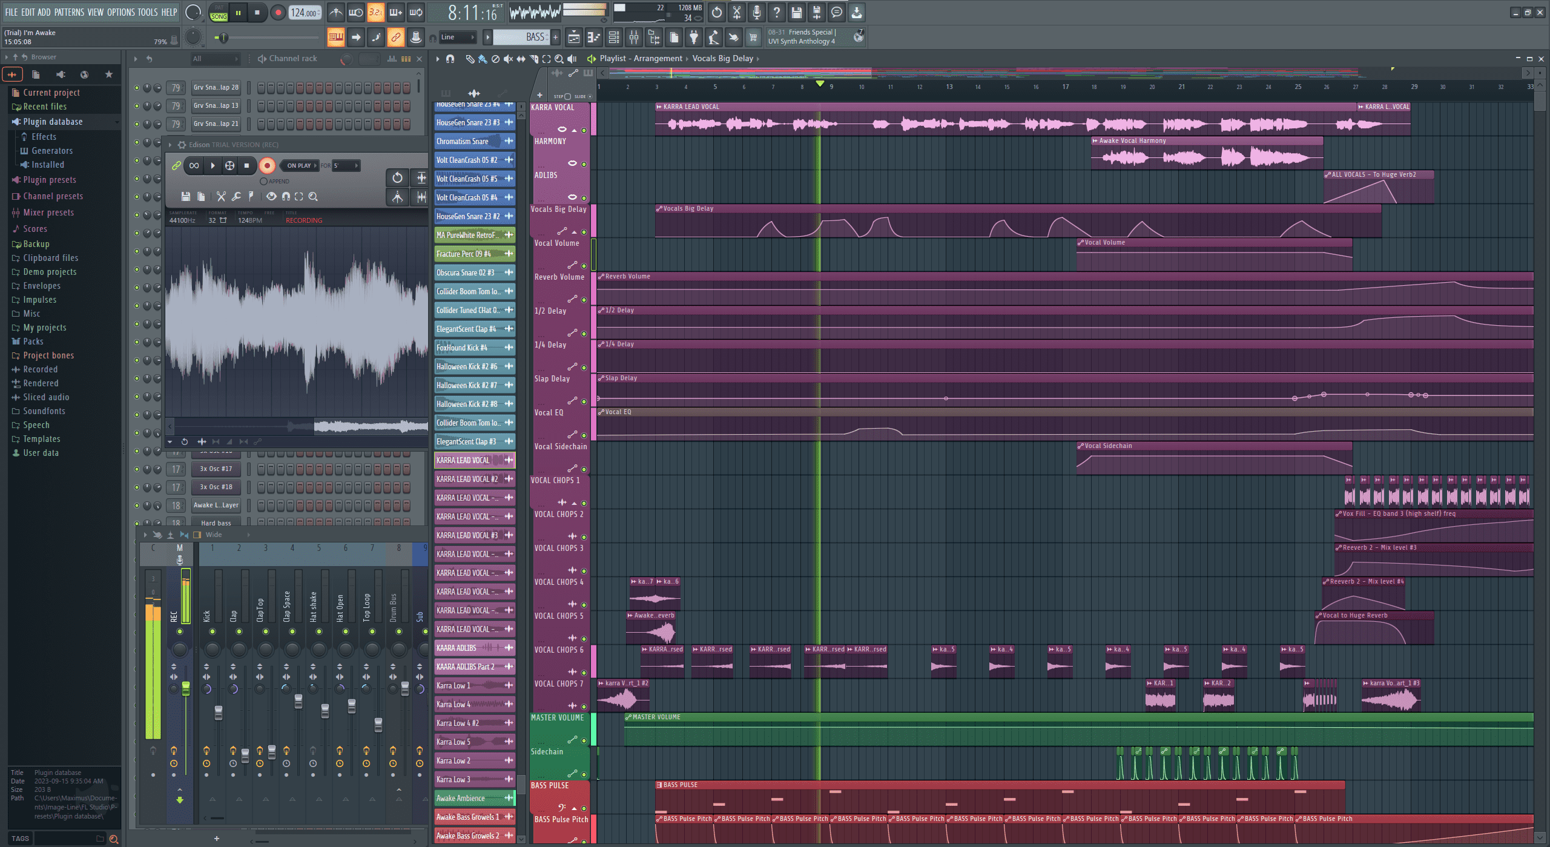Image resolution: width=1550 pixels, height=847 pixels.
Task: Click the green playhead position marker
Action: click(x=820, y=84)
